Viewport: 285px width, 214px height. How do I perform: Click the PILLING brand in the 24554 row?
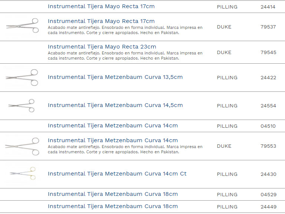click(x=227, y=106)
